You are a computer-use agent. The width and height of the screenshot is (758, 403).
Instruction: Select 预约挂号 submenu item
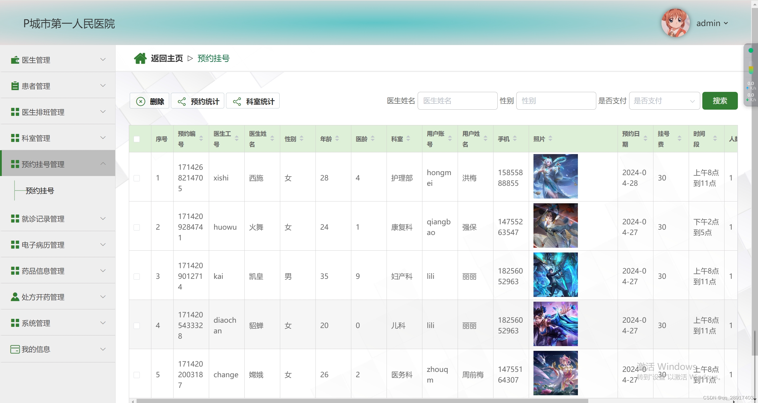point(40,191)
